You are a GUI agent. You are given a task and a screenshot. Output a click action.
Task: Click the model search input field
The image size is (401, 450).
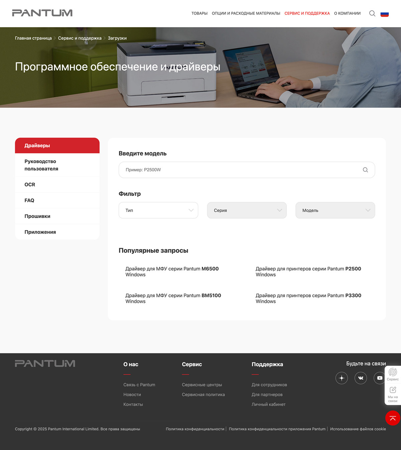pyautogui.click(x=247, y=170)
